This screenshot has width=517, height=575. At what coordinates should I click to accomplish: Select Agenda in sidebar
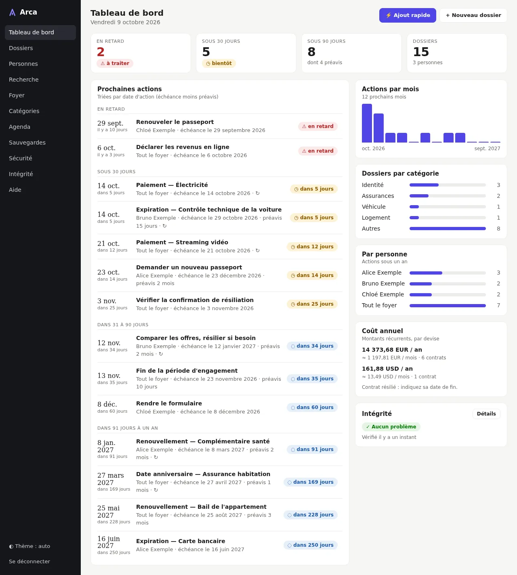click(x=40, y=127)
